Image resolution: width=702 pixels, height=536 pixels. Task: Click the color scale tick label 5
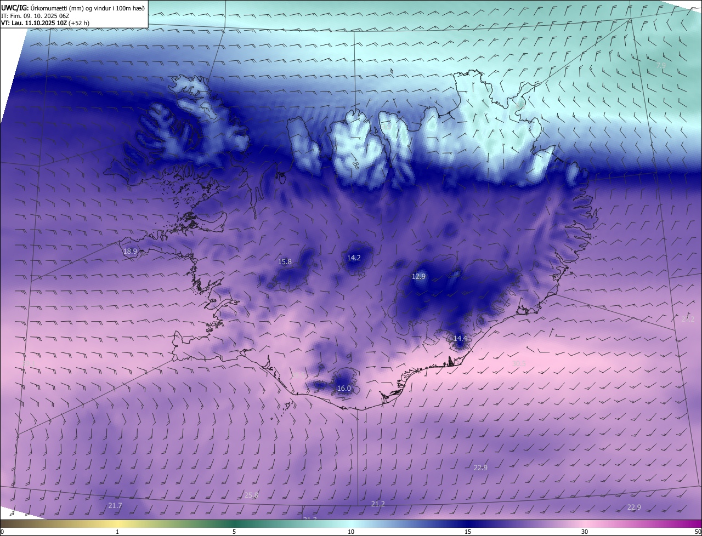tap(234, 532)
